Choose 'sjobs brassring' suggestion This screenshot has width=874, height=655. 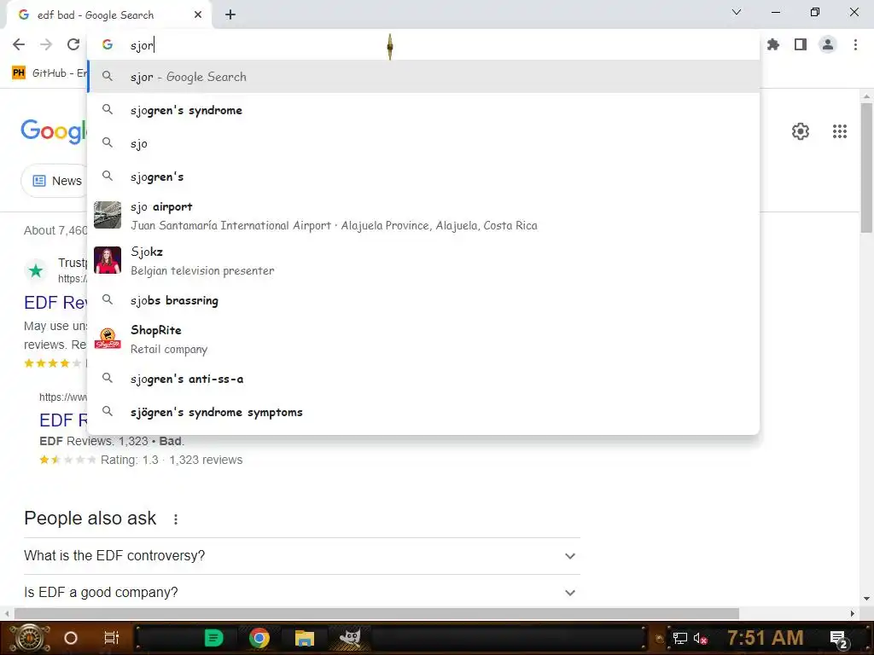pos(423,300)
